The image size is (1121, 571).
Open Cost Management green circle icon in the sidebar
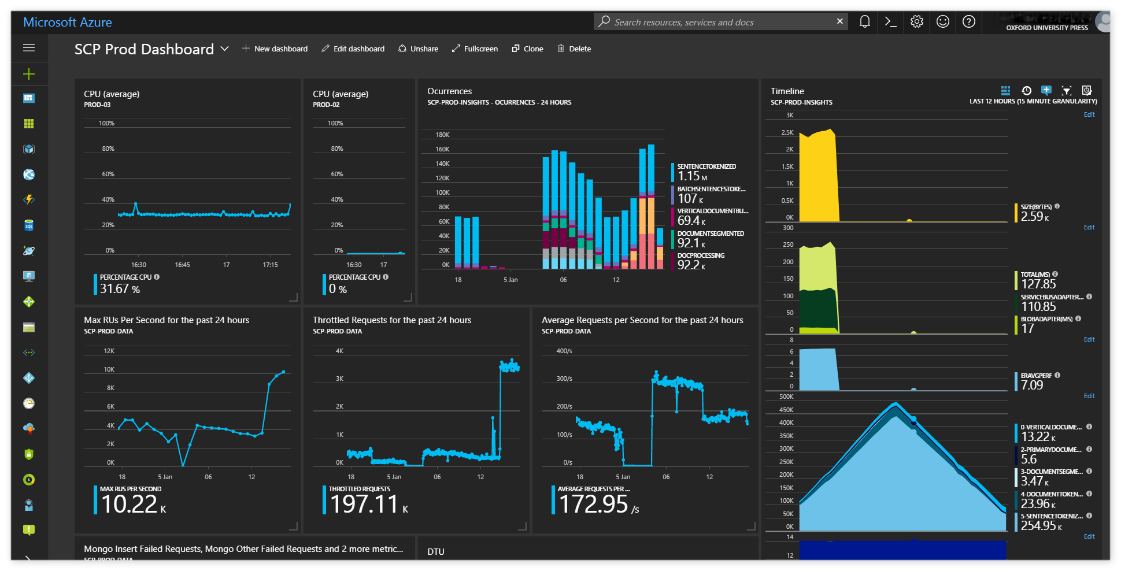click(x=29, y=480)
